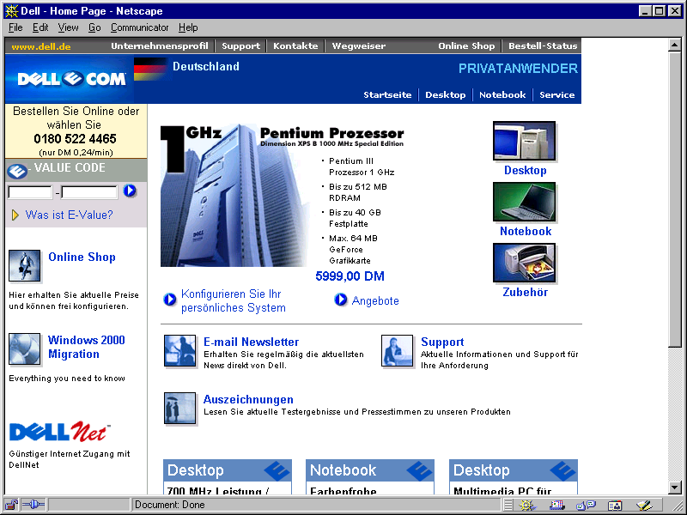Open the File menu
This screenshot has width=687, height=515.
(x=15, y=27)
